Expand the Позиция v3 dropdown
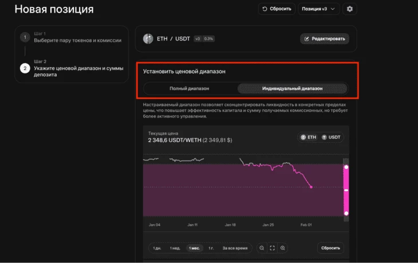Viewport: 418px width, 263px height. (x=318, y=9)
